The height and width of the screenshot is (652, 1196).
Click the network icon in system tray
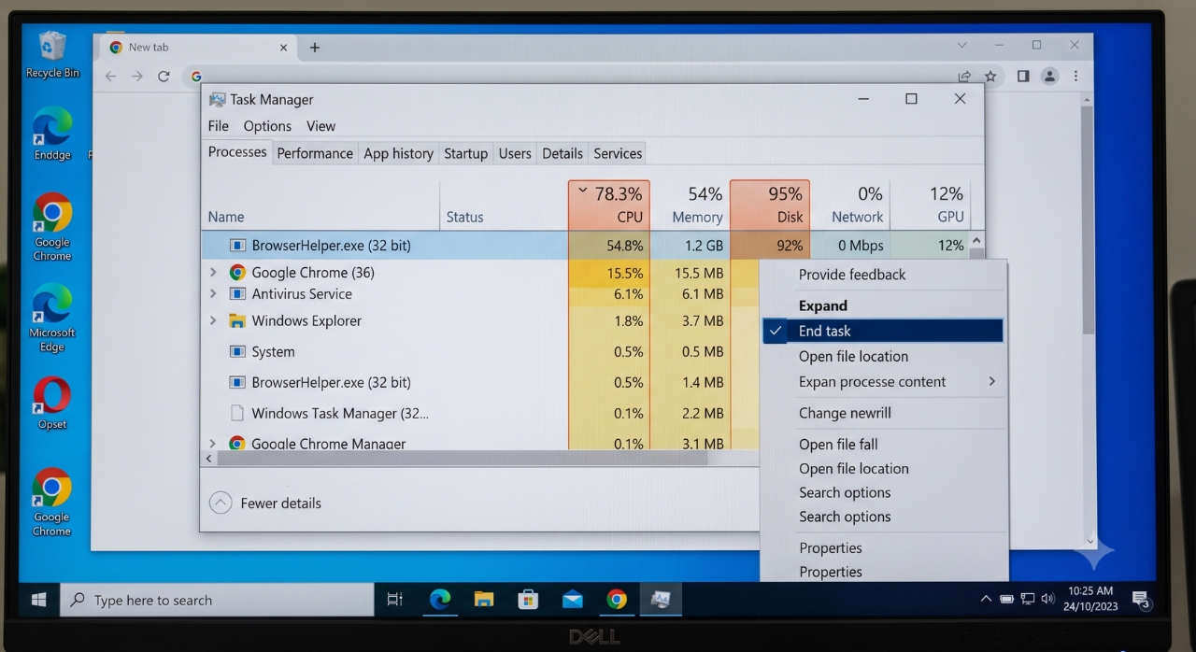point(1028,599)
